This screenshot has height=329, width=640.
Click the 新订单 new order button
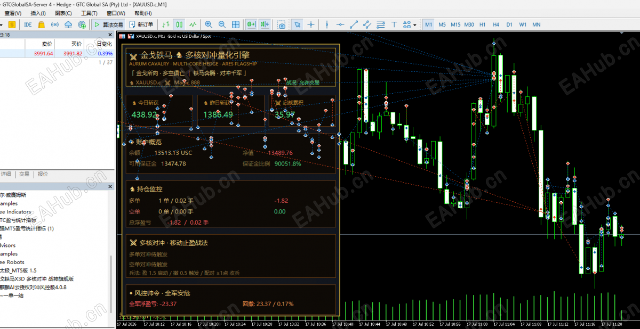[141, 24]
